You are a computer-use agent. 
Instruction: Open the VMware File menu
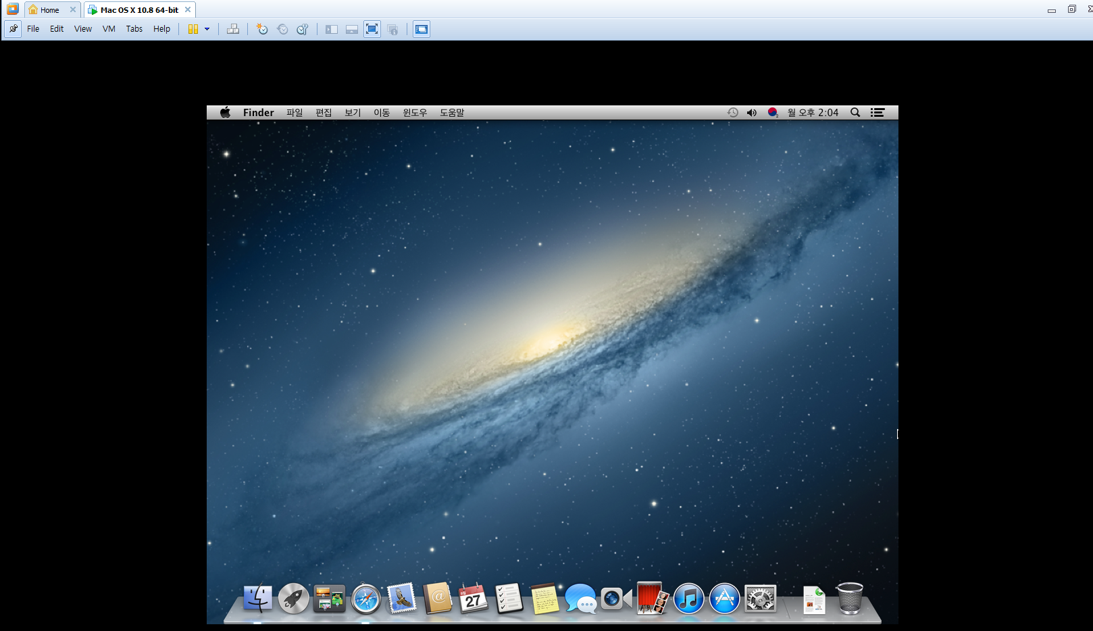pyautogui.click(x=33, y=29)
